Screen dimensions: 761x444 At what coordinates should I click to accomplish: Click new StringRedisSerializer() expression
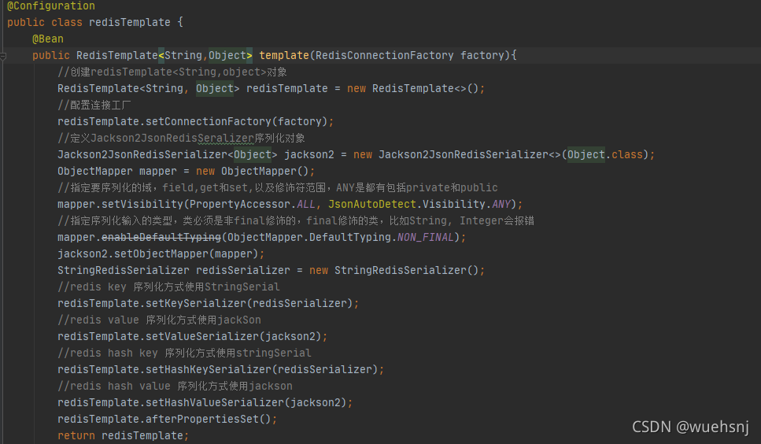pyautogui.click(x=394, y=270)
